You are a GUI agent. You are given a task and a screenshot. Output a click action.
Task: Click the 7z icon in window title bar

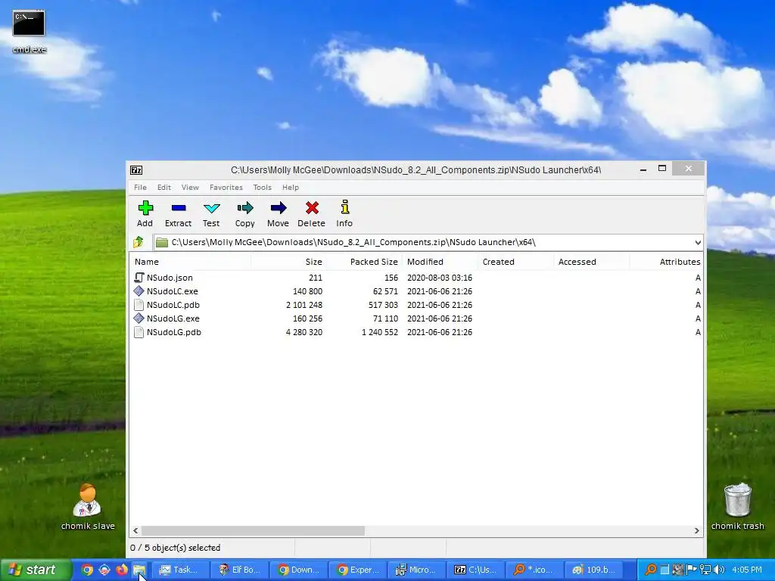(x=136, y=170)
